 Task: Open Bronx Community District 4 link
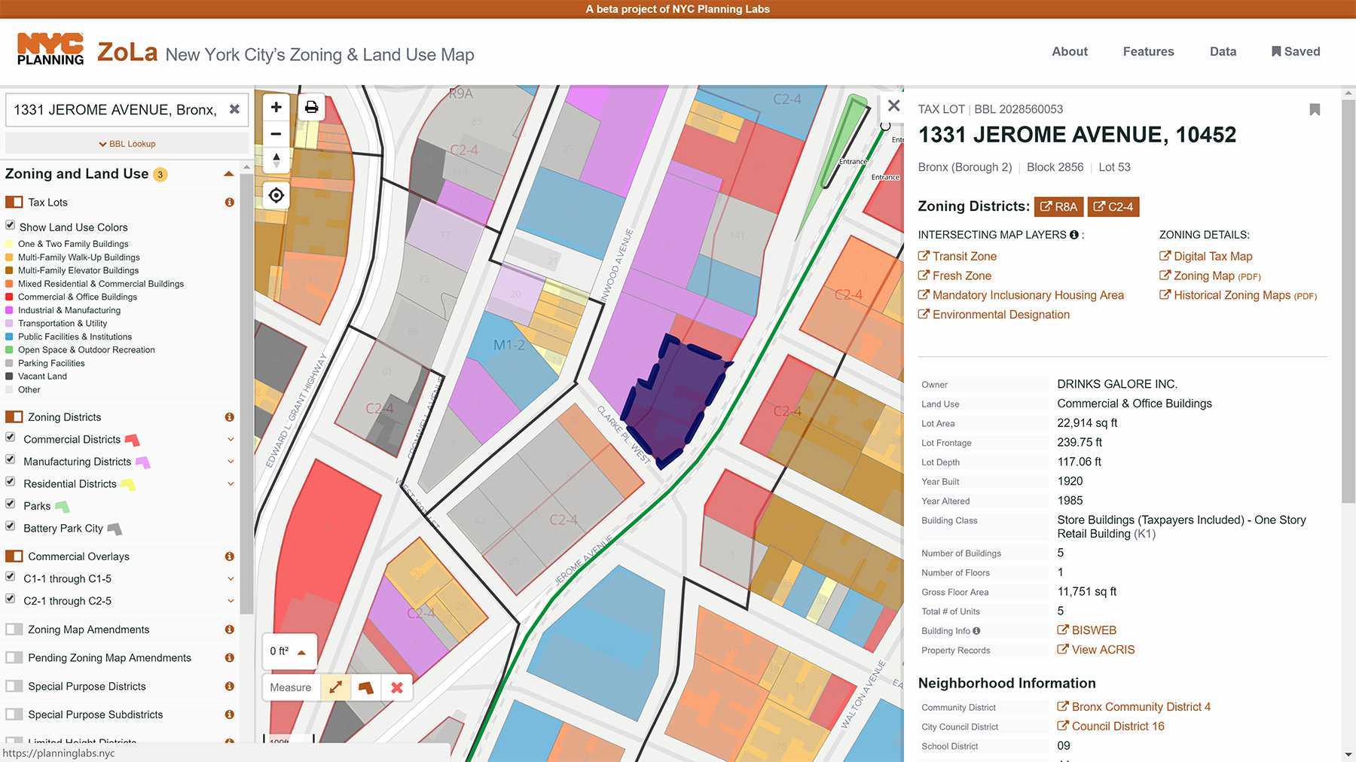click(1134, 707)
